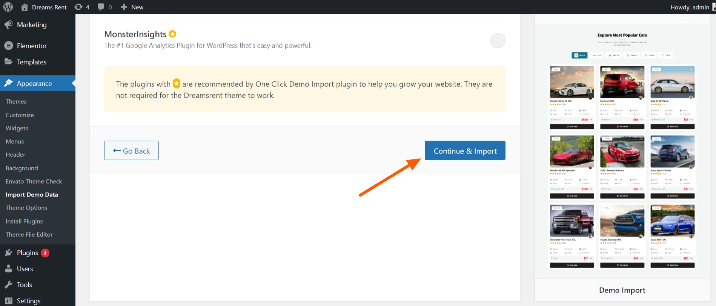Screen dimensions: 716x306
Task: Click the updates icon showing 4
Action: (78, 7)
